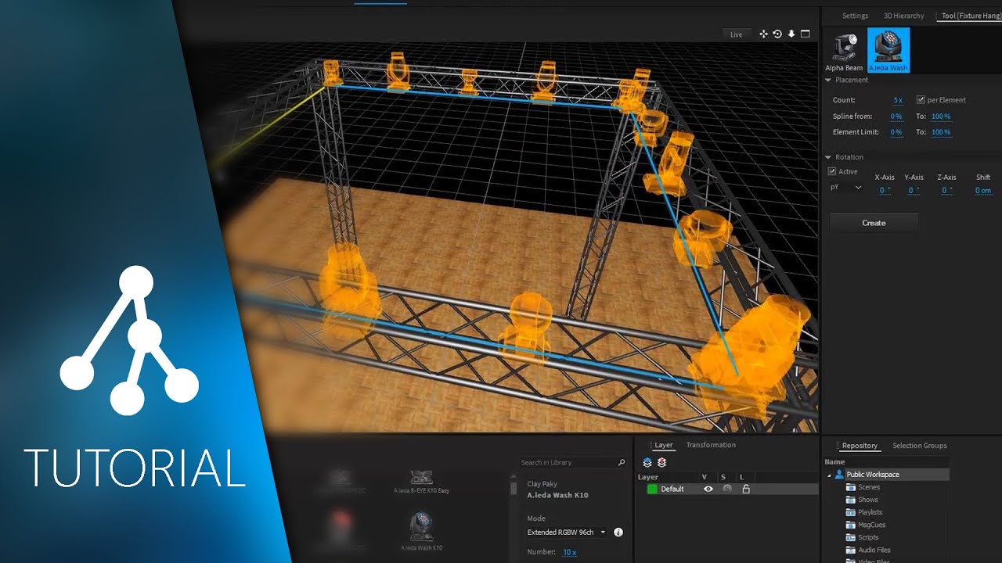Click the mode info icon
1002x563 pixels.
(x=618, y=533)
